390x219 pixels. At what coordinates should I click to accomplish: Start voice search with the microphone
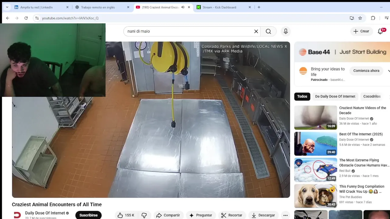[x=285, y=31]
